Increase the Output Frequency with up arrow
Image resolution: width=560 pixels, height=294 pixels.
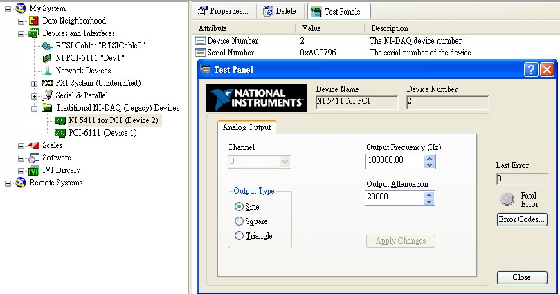click(430, 157)
